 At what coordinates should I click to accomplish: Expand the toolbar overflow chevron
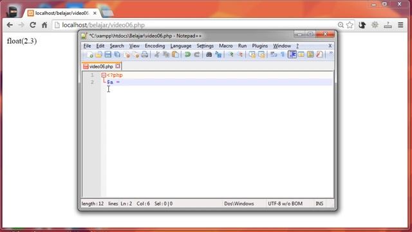click(x=331, y=53)
